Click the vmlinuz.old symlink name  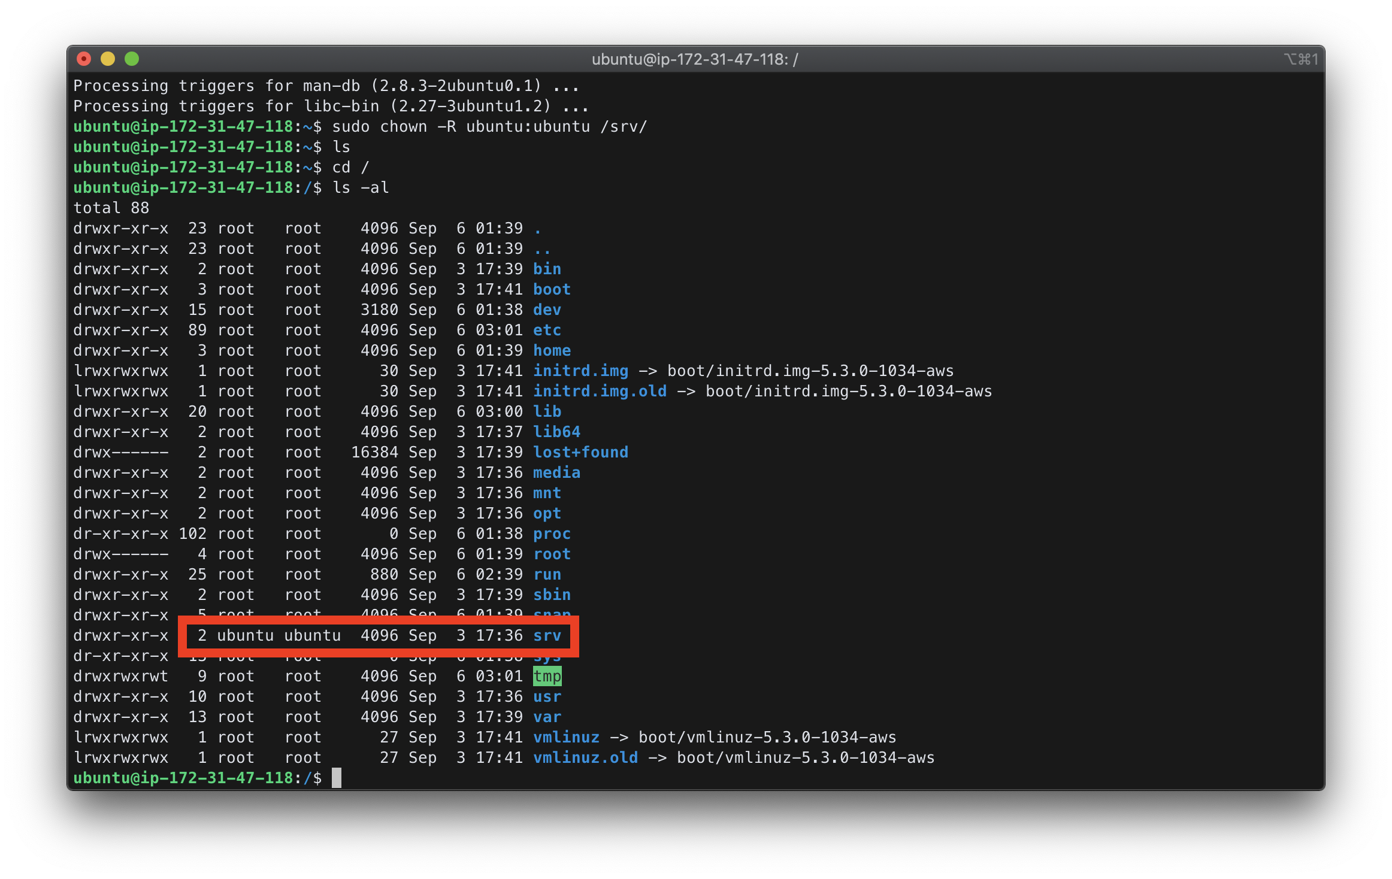tap(585, 757)
